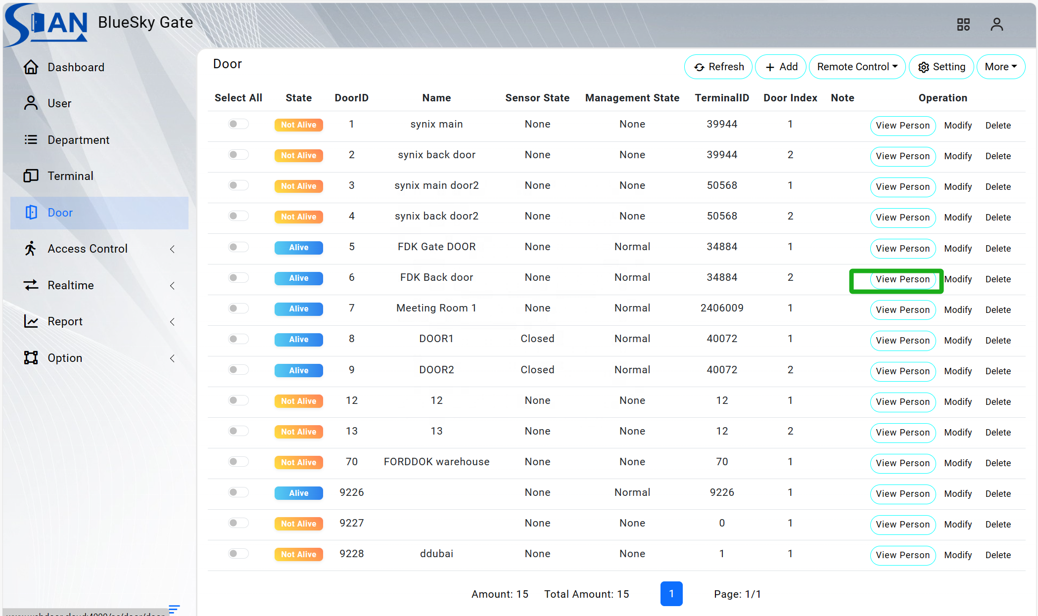
Task: Click the Terminal icon in the sidebar
Action: click(31, 176)
